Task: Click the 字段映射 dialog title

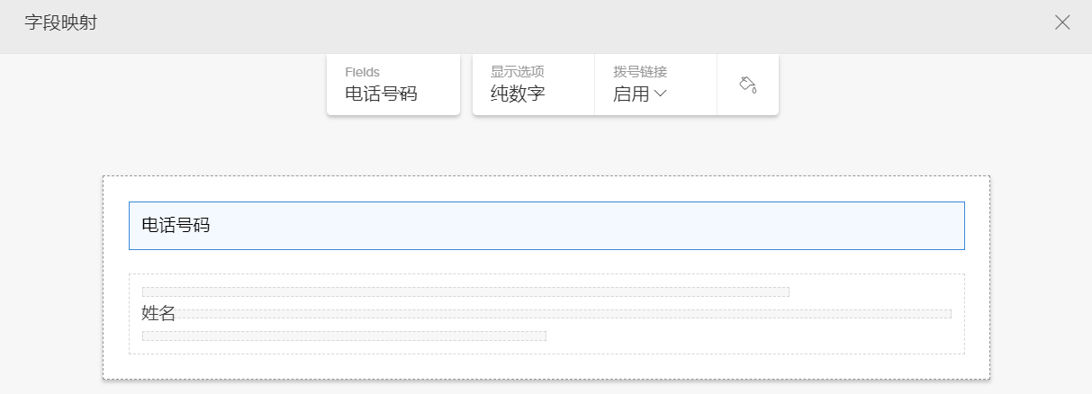Action: 61,22
